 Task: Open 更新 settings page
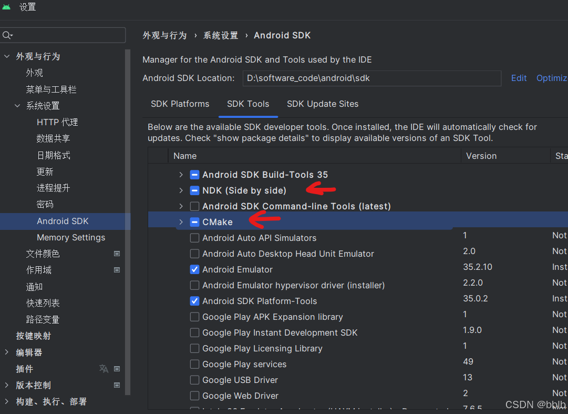[45, 171]
